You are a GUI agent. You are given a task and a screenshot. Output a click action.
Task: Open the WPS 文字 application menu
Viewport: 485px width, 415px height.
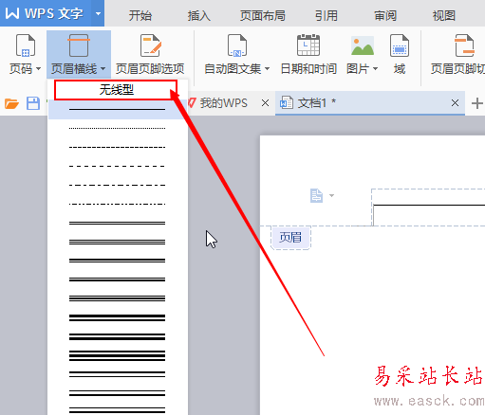pos(45,13)
